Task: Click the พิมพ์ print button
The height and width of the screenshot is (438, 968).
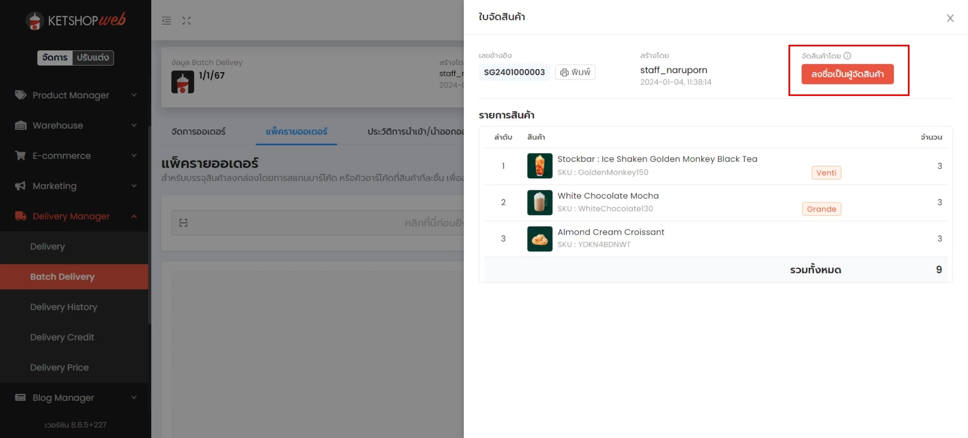Action: pyautogui.click(x=575, y=72)
